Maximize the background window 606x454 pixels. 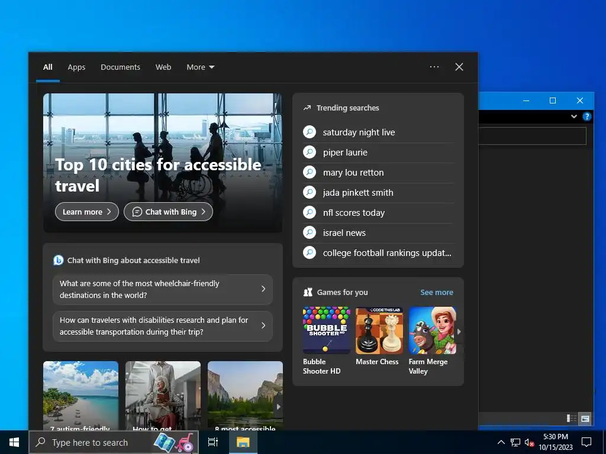(x=553, y=100)
